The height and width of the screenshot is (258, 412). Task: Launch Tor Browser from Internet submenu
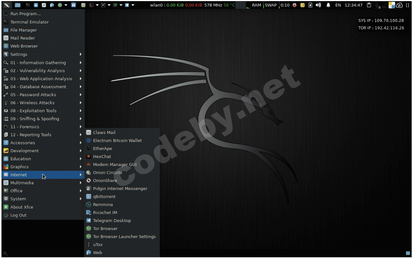[122, 229]
